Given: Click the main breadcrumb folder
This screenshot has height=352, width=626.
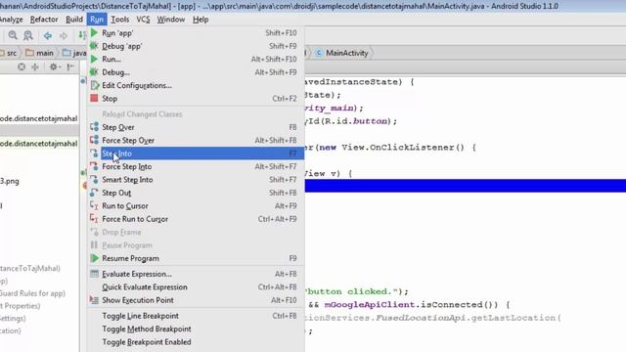Looking at the screenshot, I should (x=39, y=53).
